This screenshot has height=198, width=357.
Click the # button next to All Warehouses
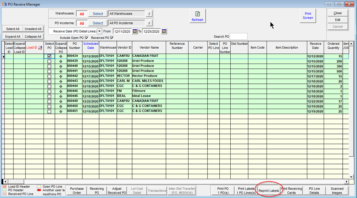tap(149, 14)
